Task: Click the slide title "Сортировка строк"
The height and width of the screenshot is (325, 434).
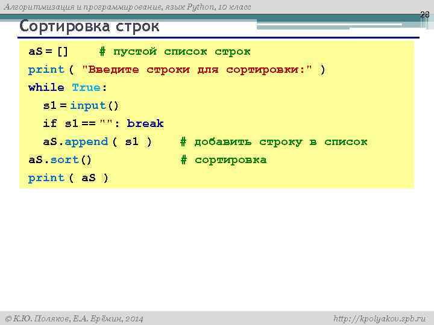Action: click(x=89, y=27)
